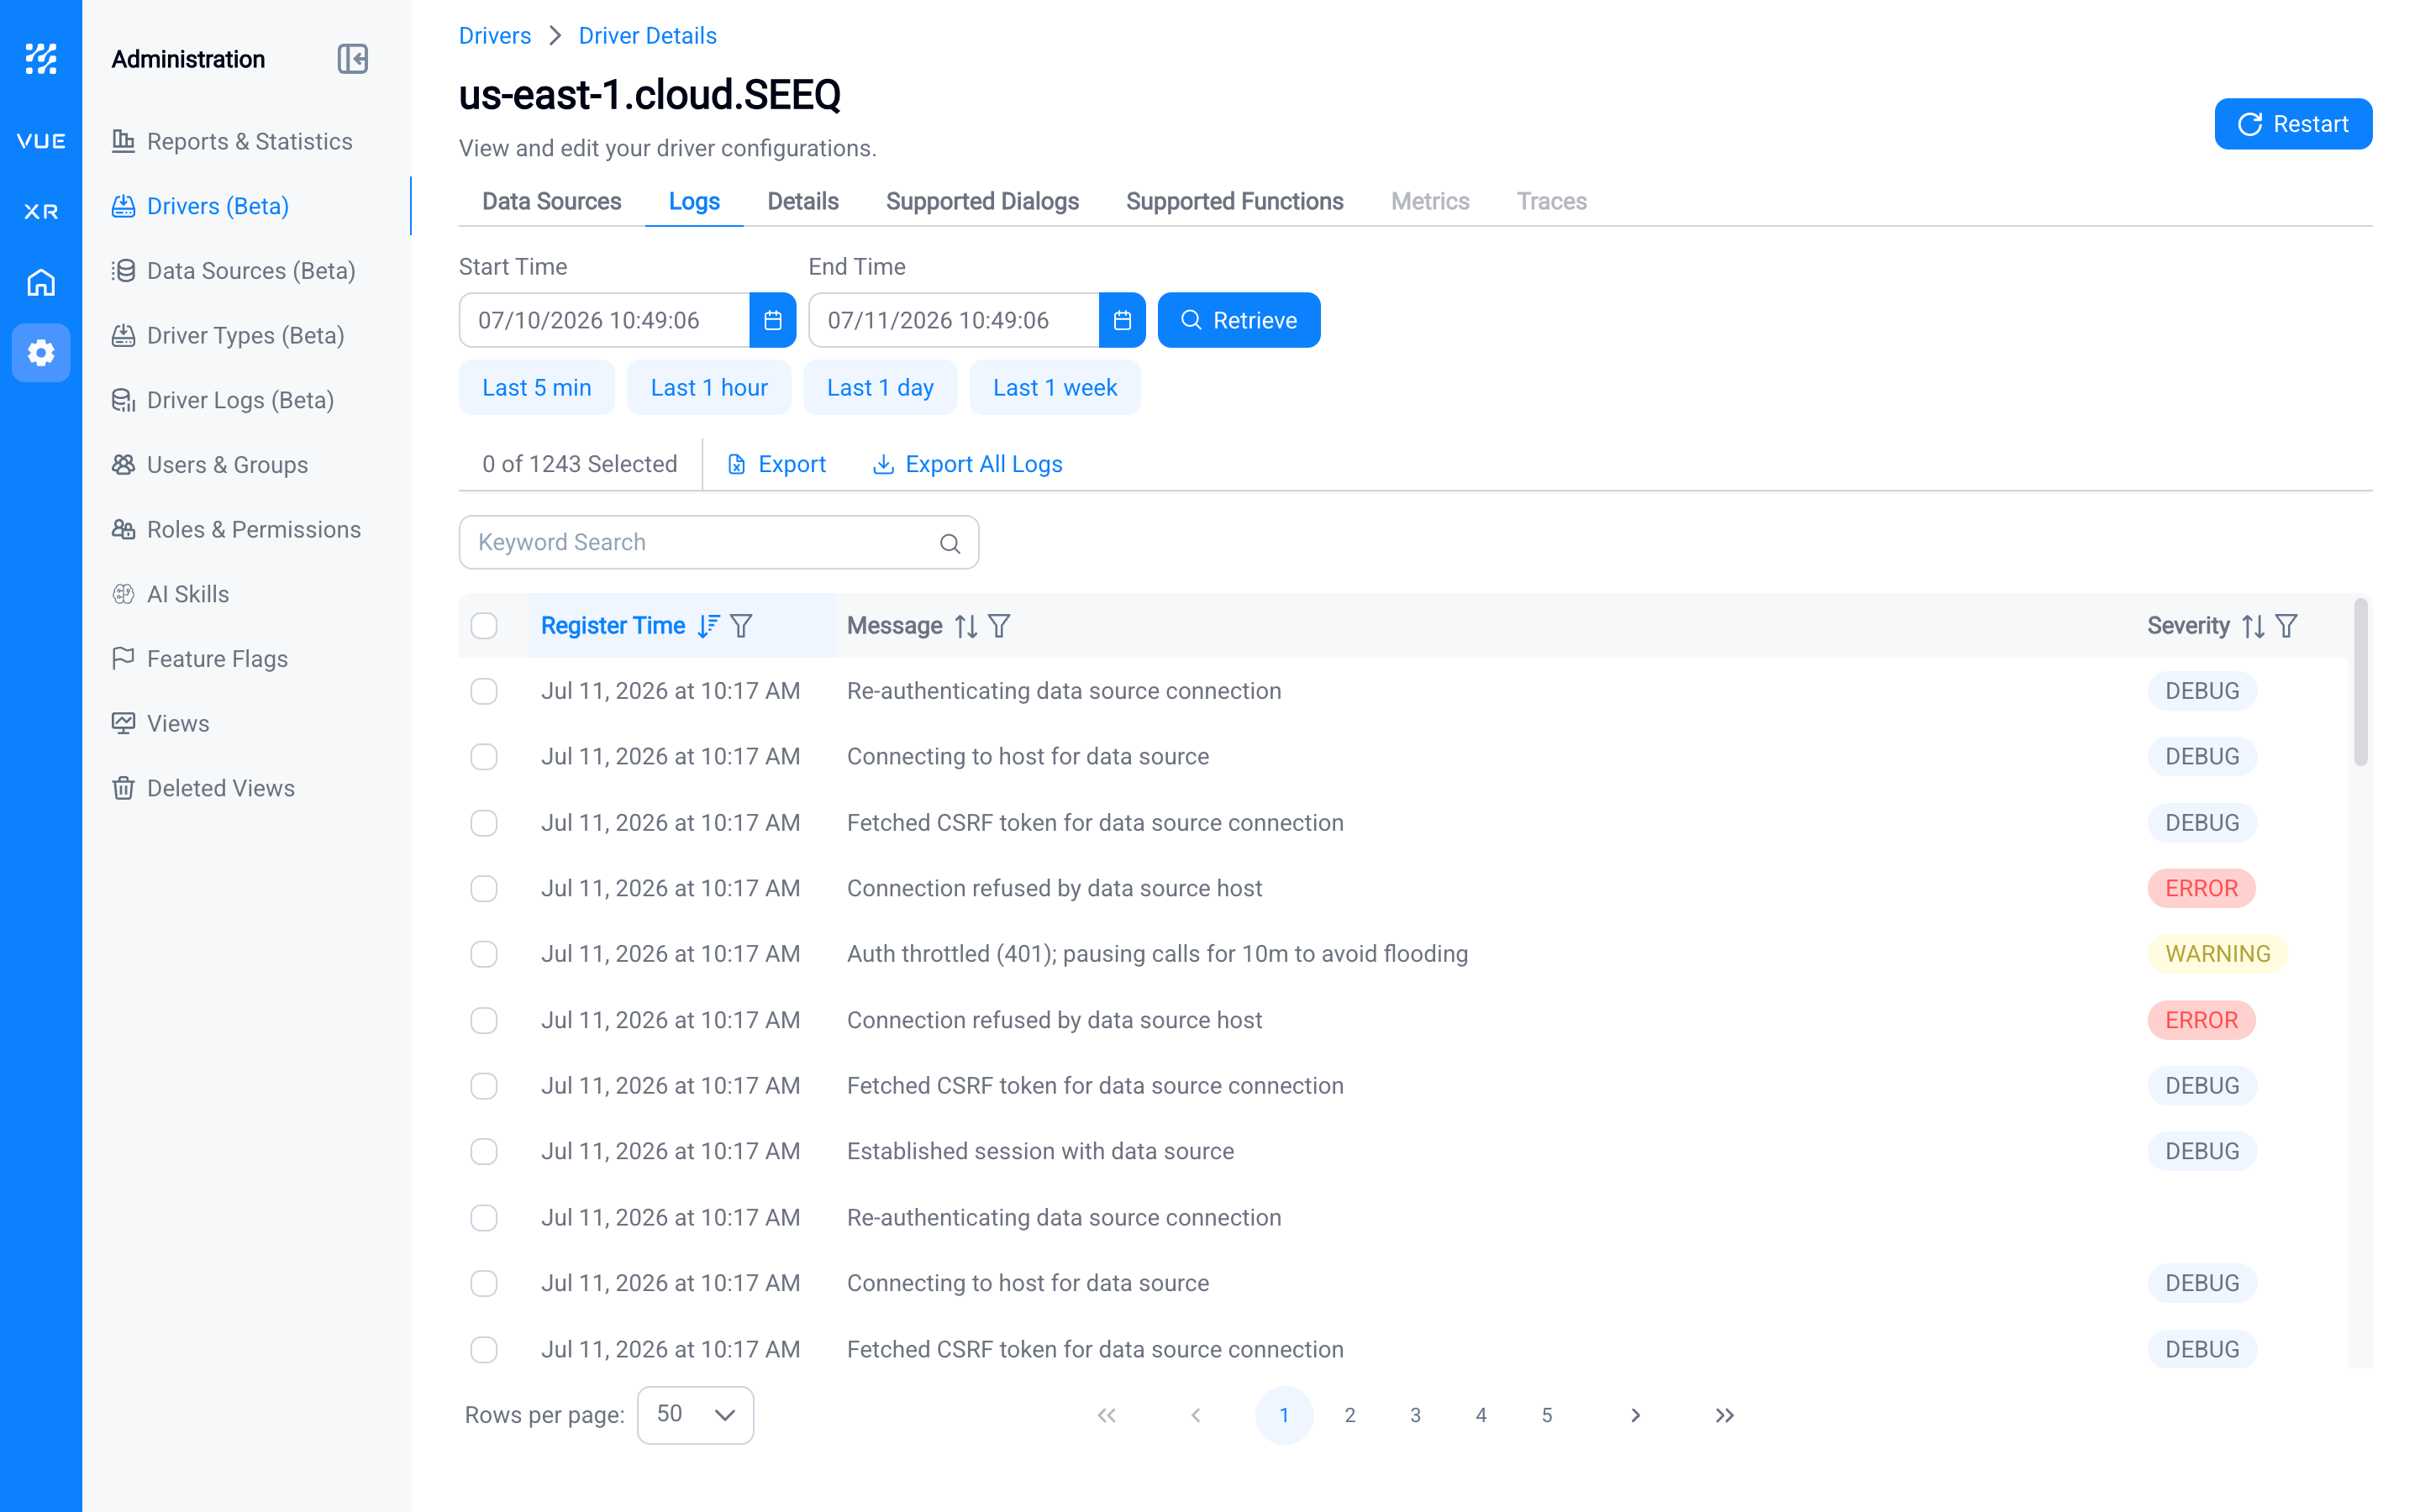Click the Retrieve button
The height and width of the screenshot is (1512, 2420).
point(1239,320)
